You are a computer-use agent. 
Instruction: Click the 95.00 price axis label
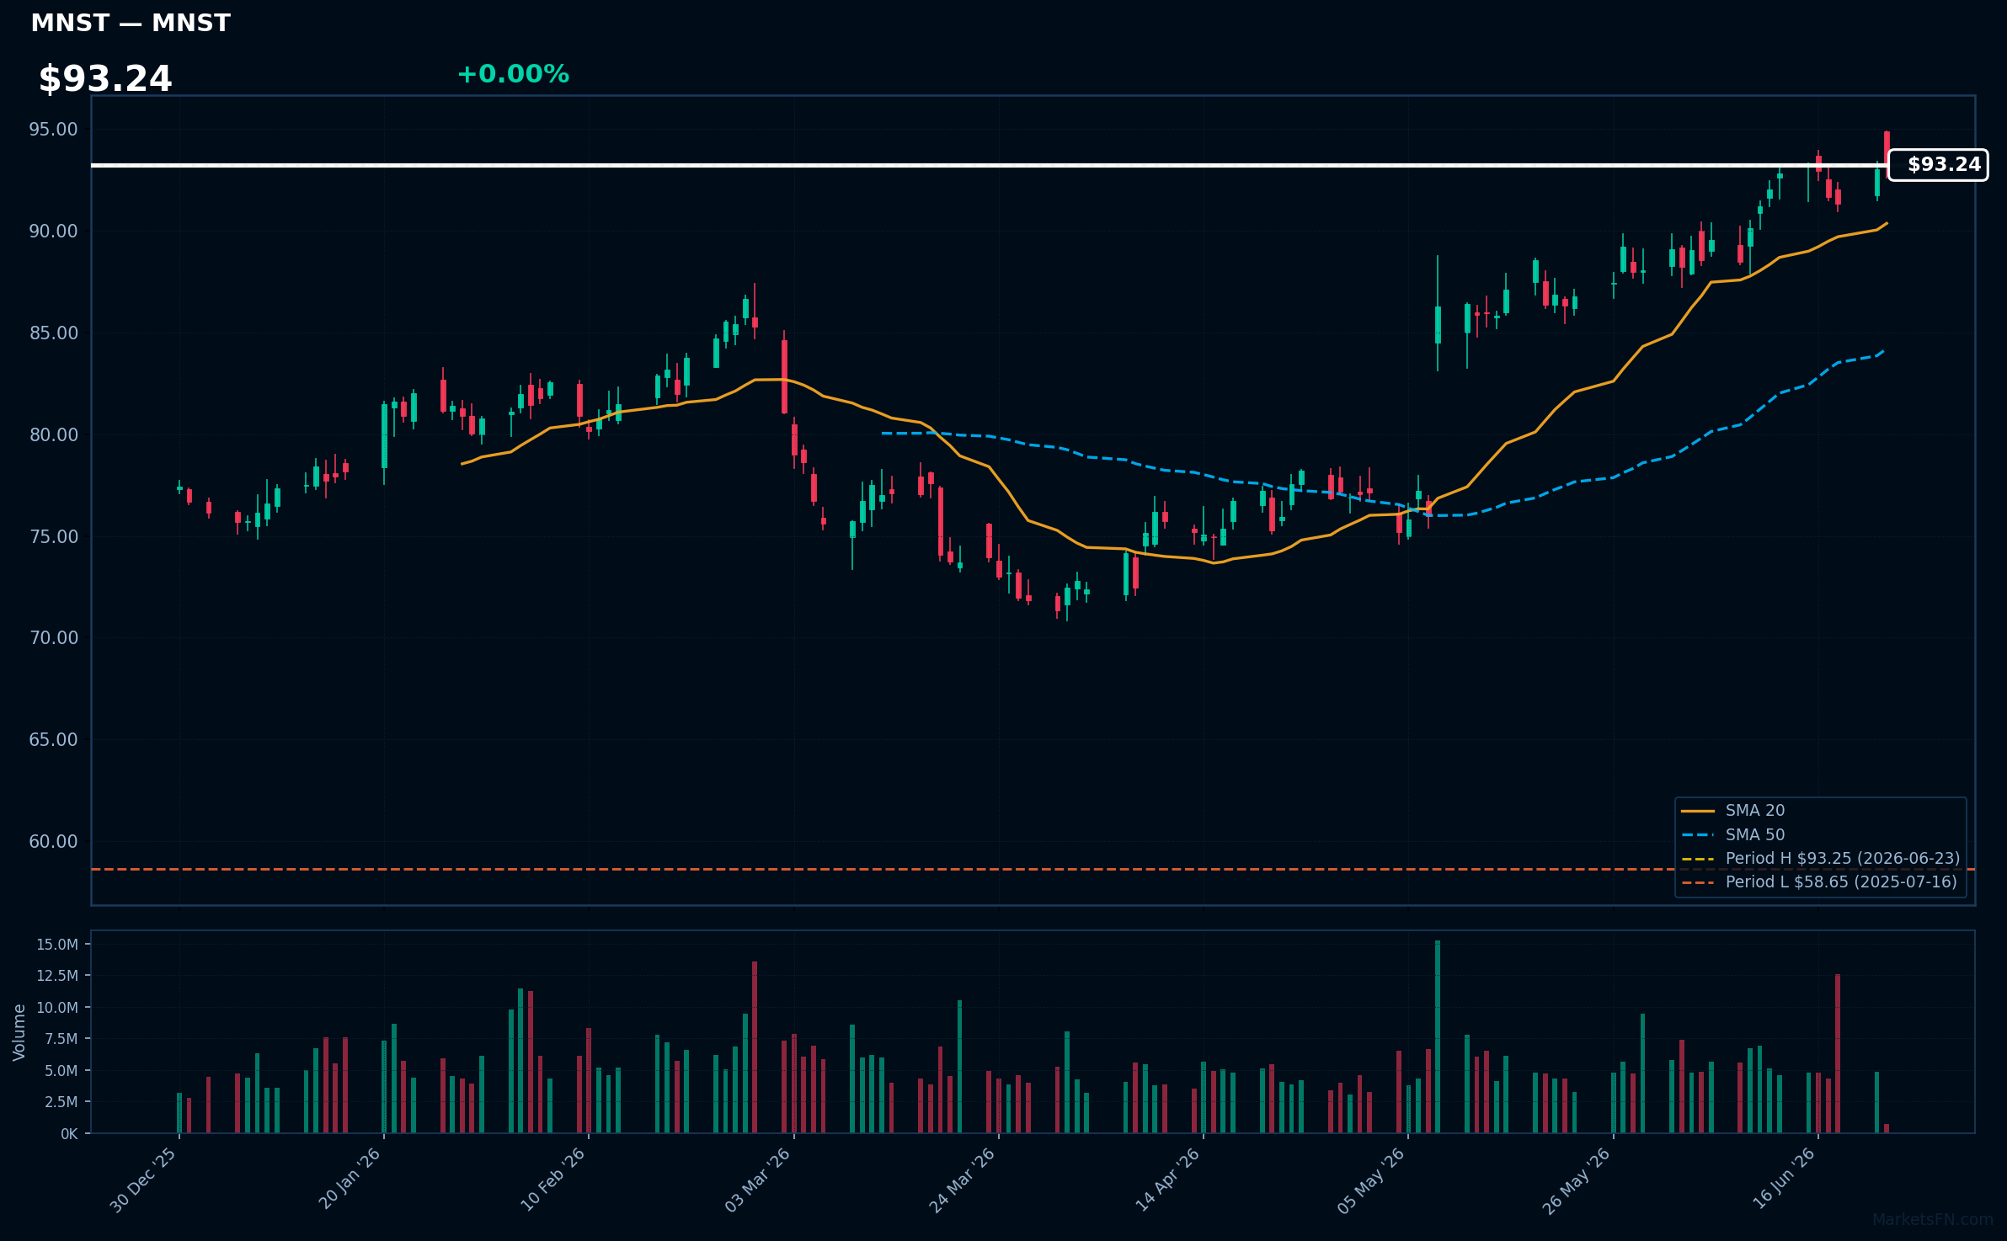click(53, 130)
